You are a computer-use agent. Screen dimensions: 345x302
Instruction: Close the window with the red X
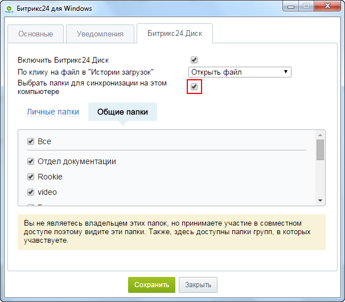pyautogui.click(x=327, y=6)
